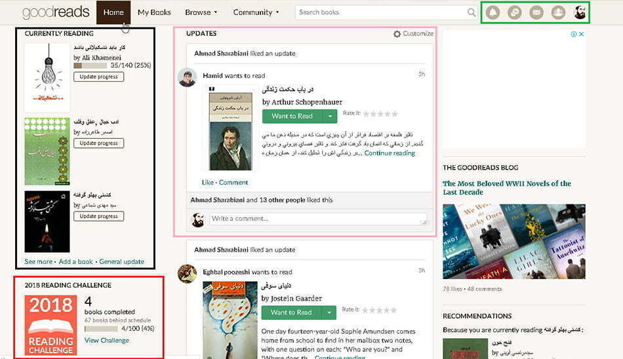Rate the Jostein Gaarder book five stars
Image resolution: width=623 pixels, height=359 pixels.
(x=393, y=310)
